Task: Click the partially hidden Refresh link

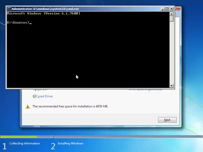Action: click(42, 89)
